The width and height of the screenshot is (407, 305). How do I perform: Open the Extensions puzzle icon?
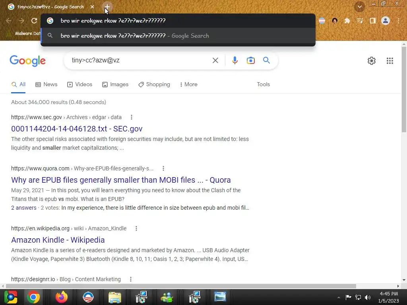(347, 21)
